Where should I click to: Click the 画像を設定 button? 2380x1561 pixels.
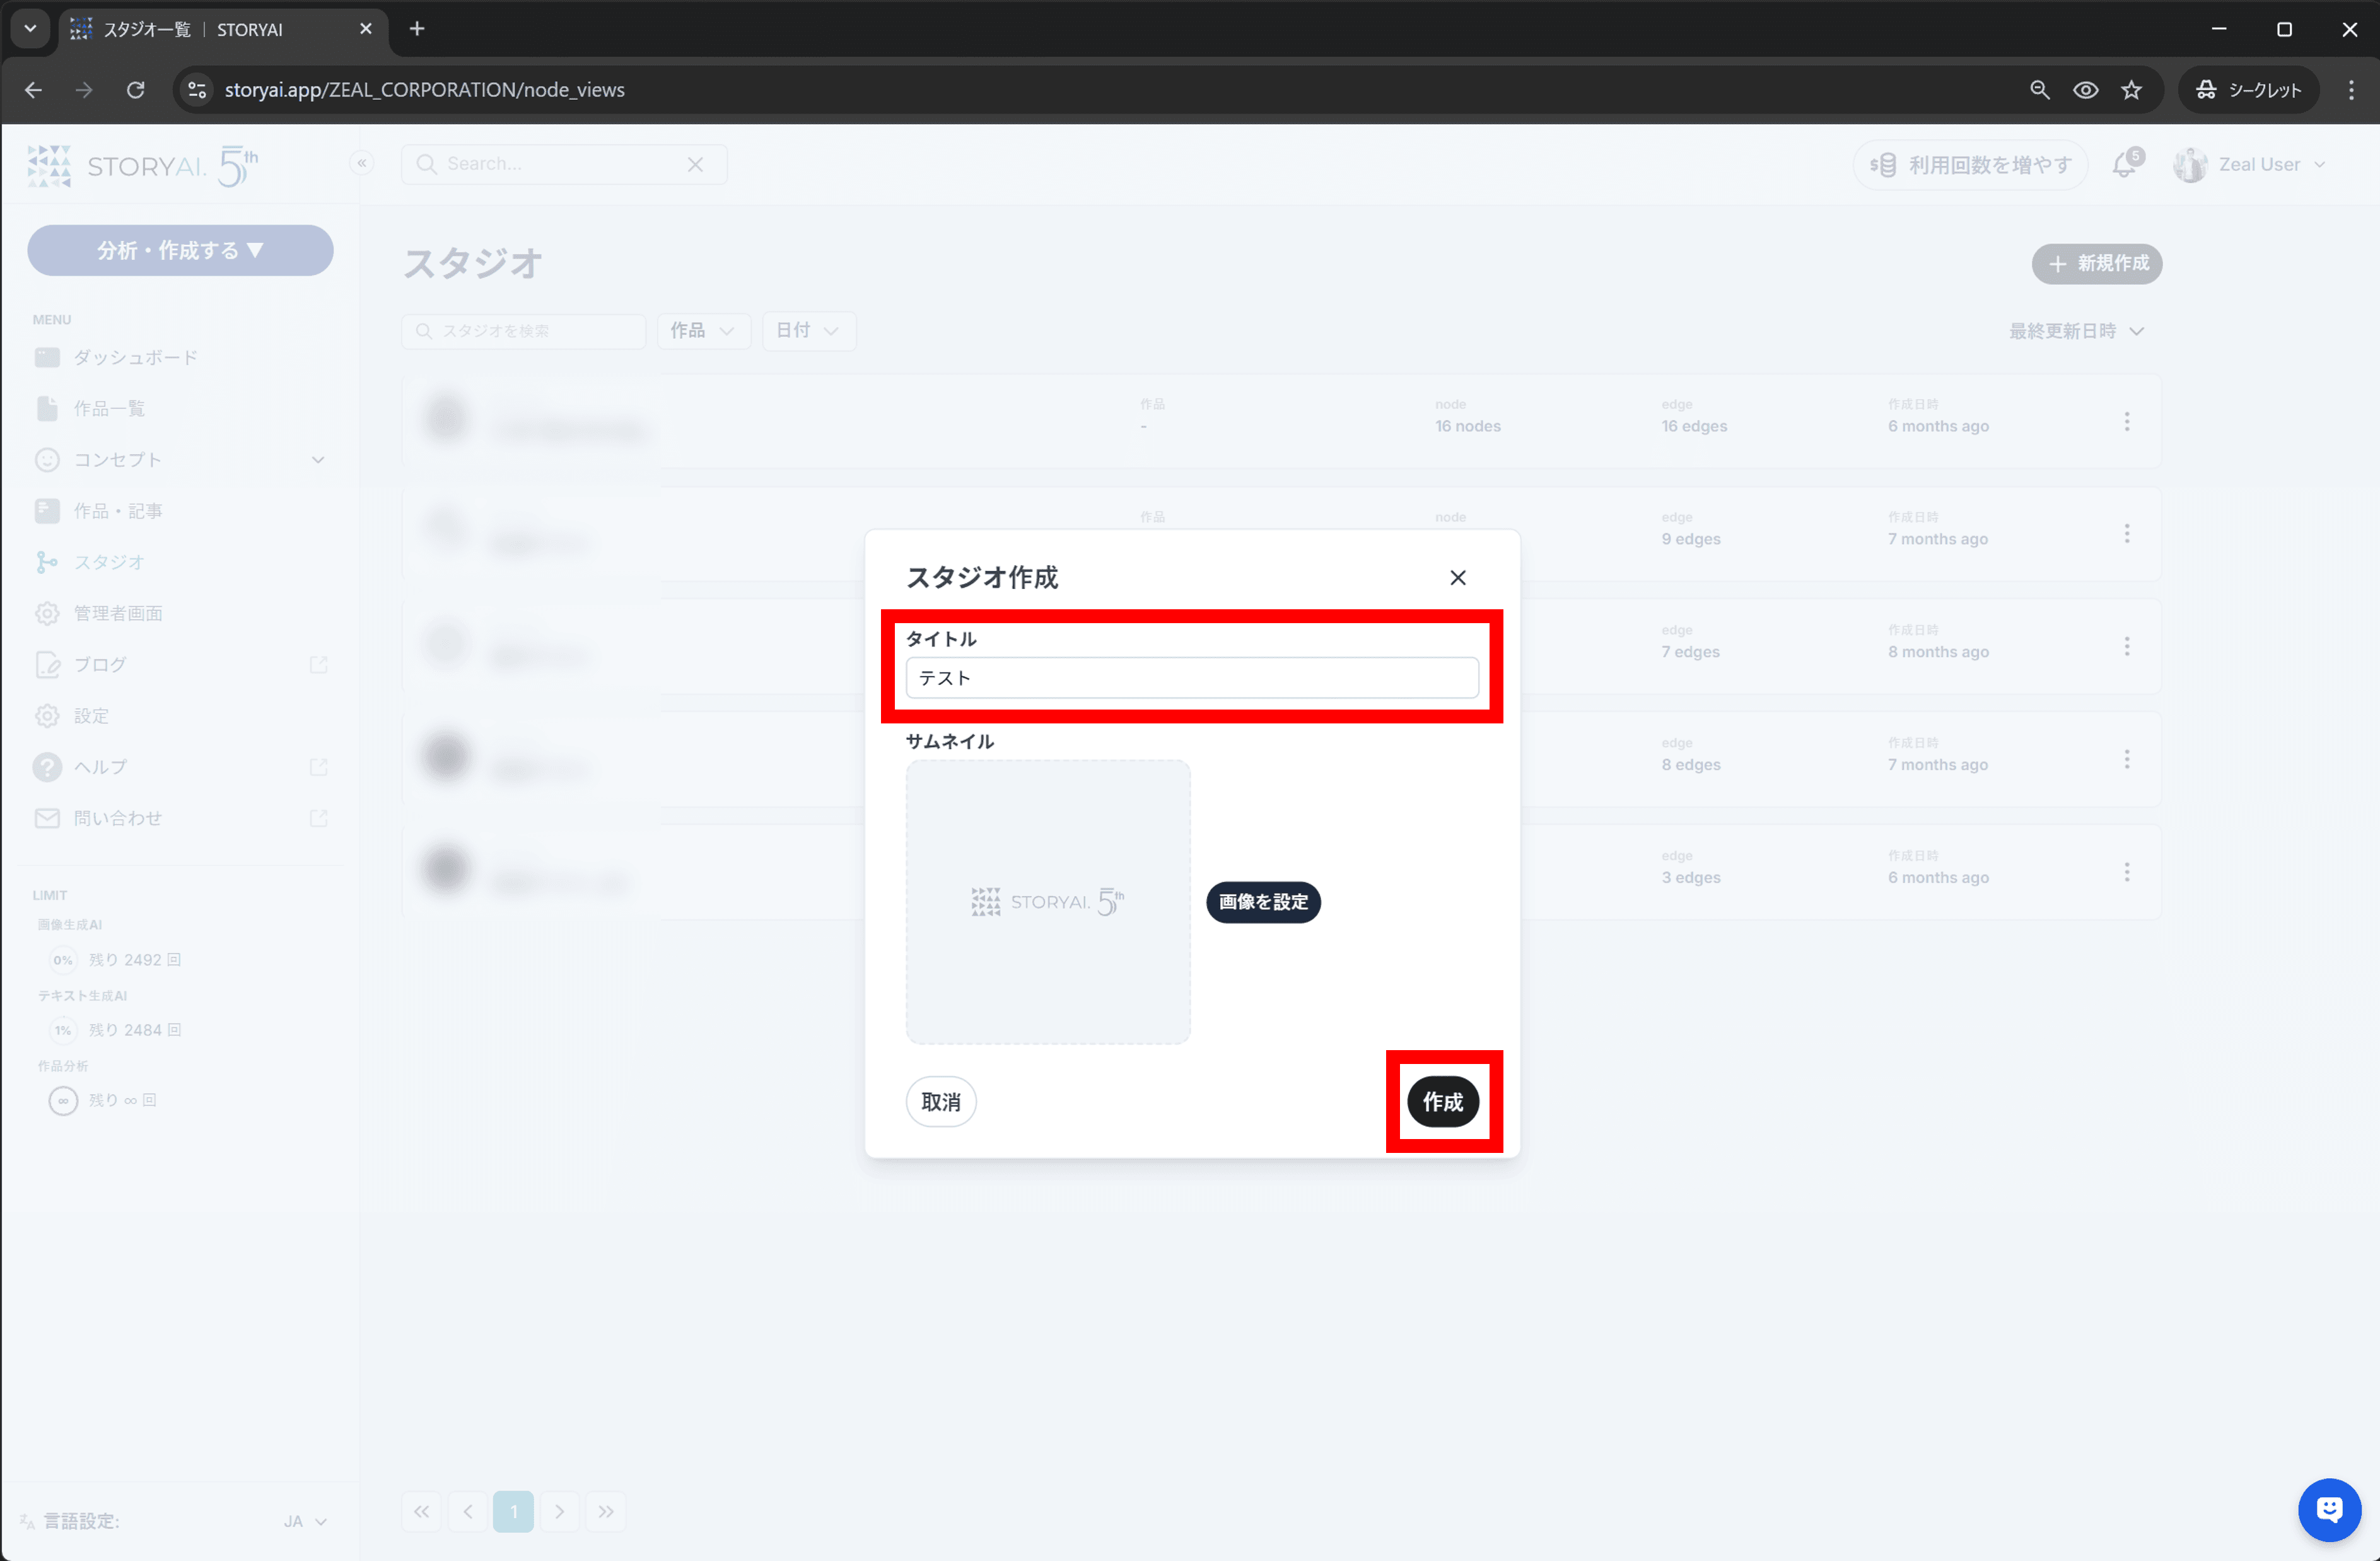tap(1263, 901)
